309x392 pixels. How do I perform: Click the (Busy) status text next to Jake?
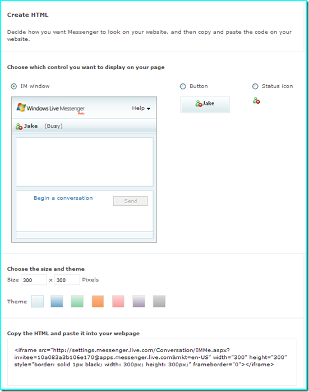coord(53,126)
